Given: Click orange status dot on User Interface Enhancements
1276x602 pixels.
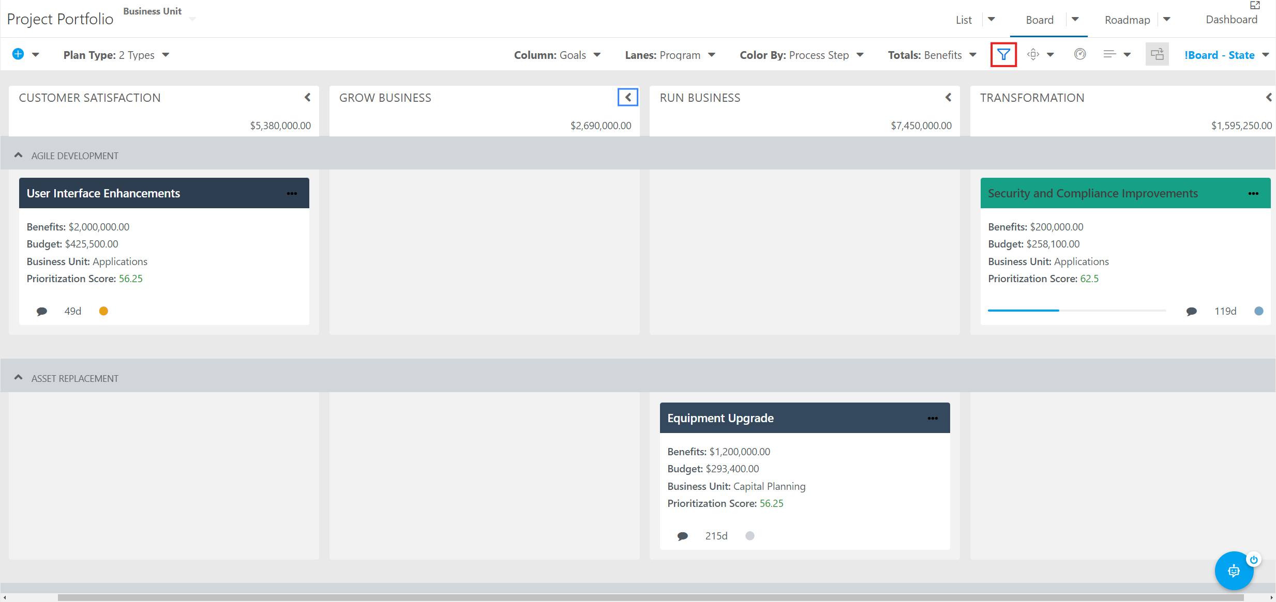Looking at the screenshot, I should pos(103,311).
